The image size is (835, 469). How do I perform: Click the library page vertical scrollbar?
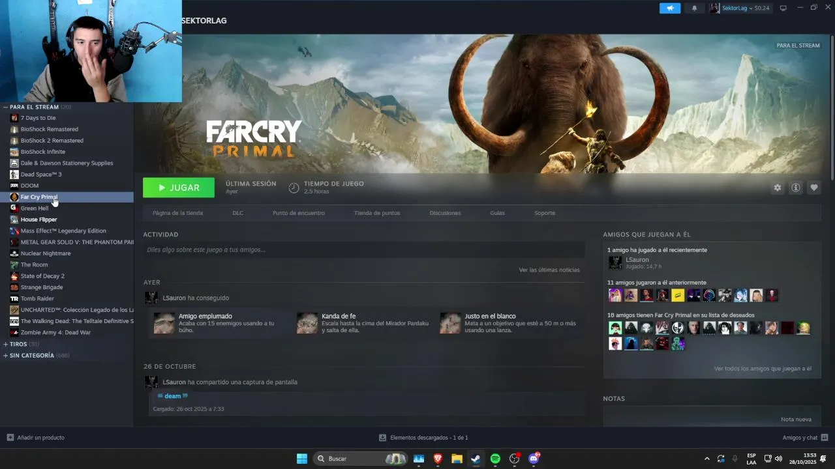(832, 107)
